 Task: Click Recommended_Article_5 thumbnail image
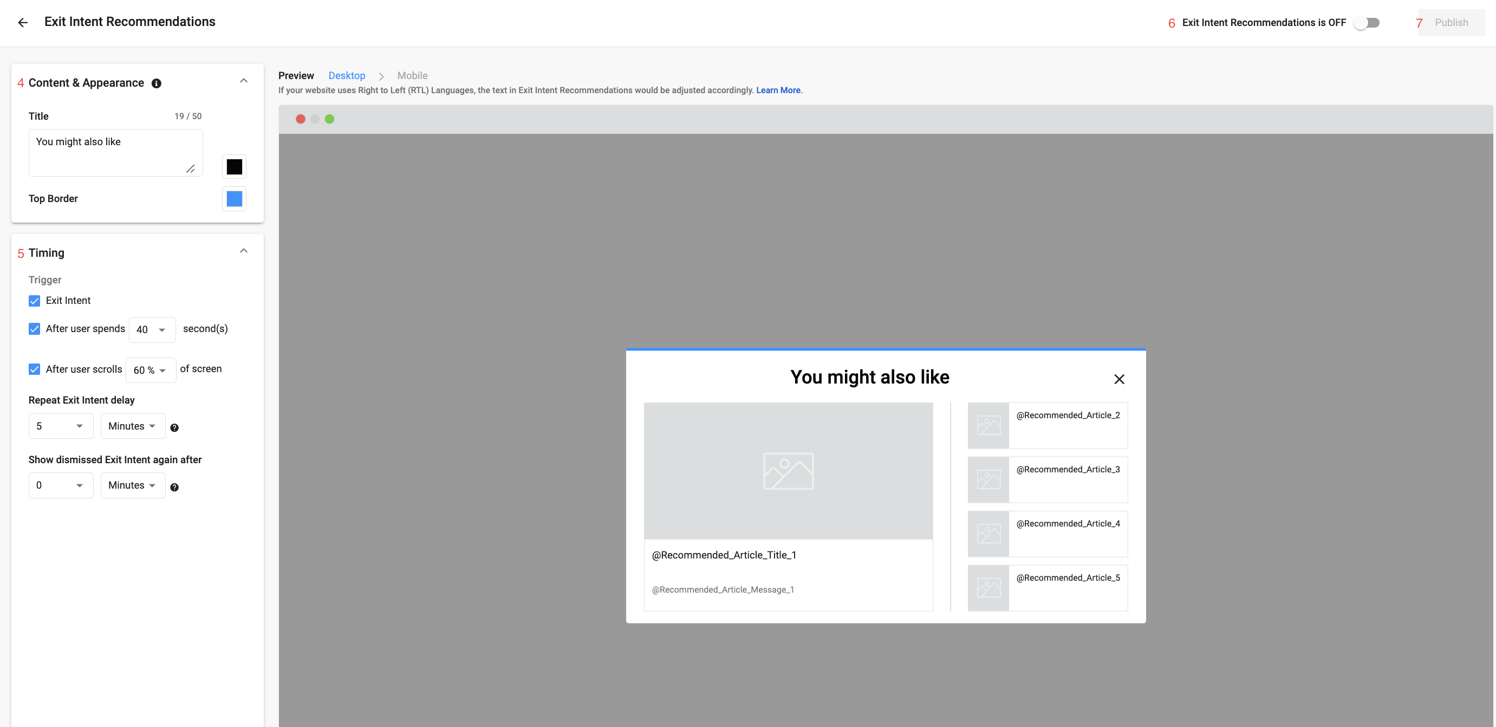coord(988,588)
